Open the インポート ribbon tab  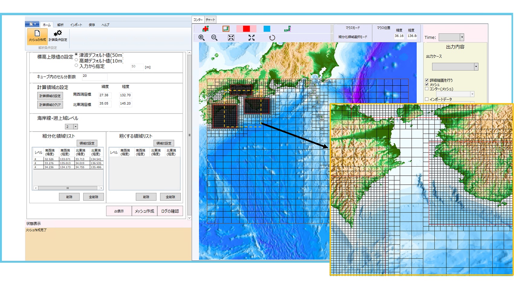76,25
